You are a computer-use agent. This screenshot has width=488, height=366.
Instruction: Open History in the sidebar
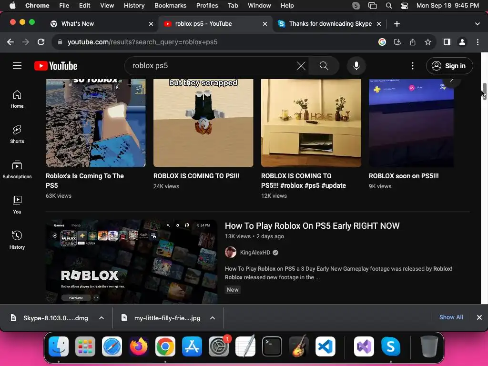17,240
